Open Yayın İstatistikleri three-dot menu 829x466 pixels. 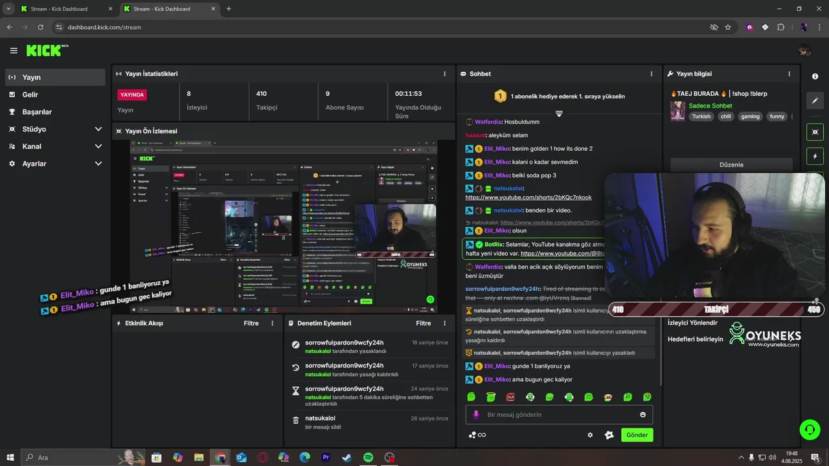pos(444,74)
